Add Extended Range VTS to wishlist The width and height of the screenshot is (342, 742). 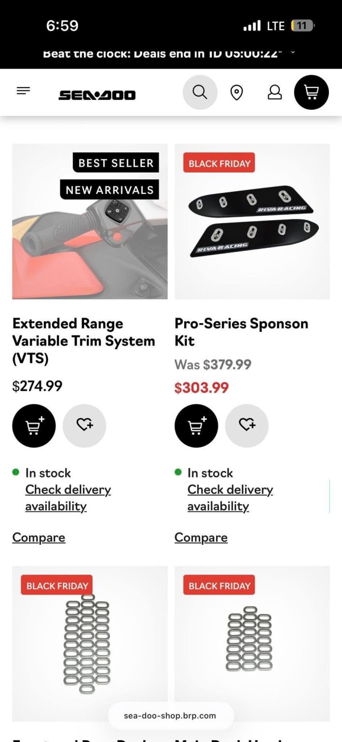84,425
